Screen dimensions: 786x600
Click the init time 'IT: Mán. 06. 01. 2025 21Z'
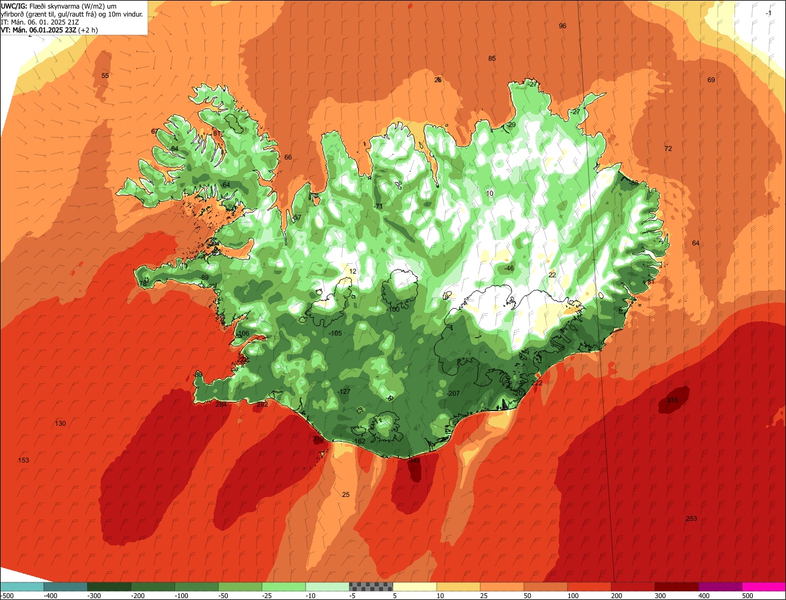(39, 21)
